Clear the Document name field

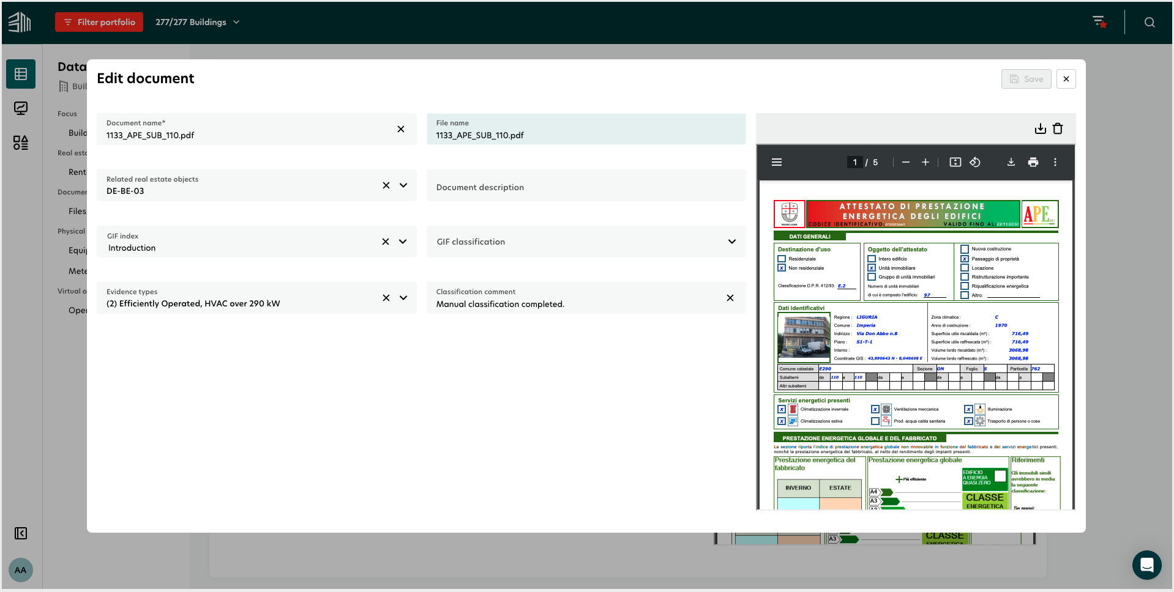(401, 129)
